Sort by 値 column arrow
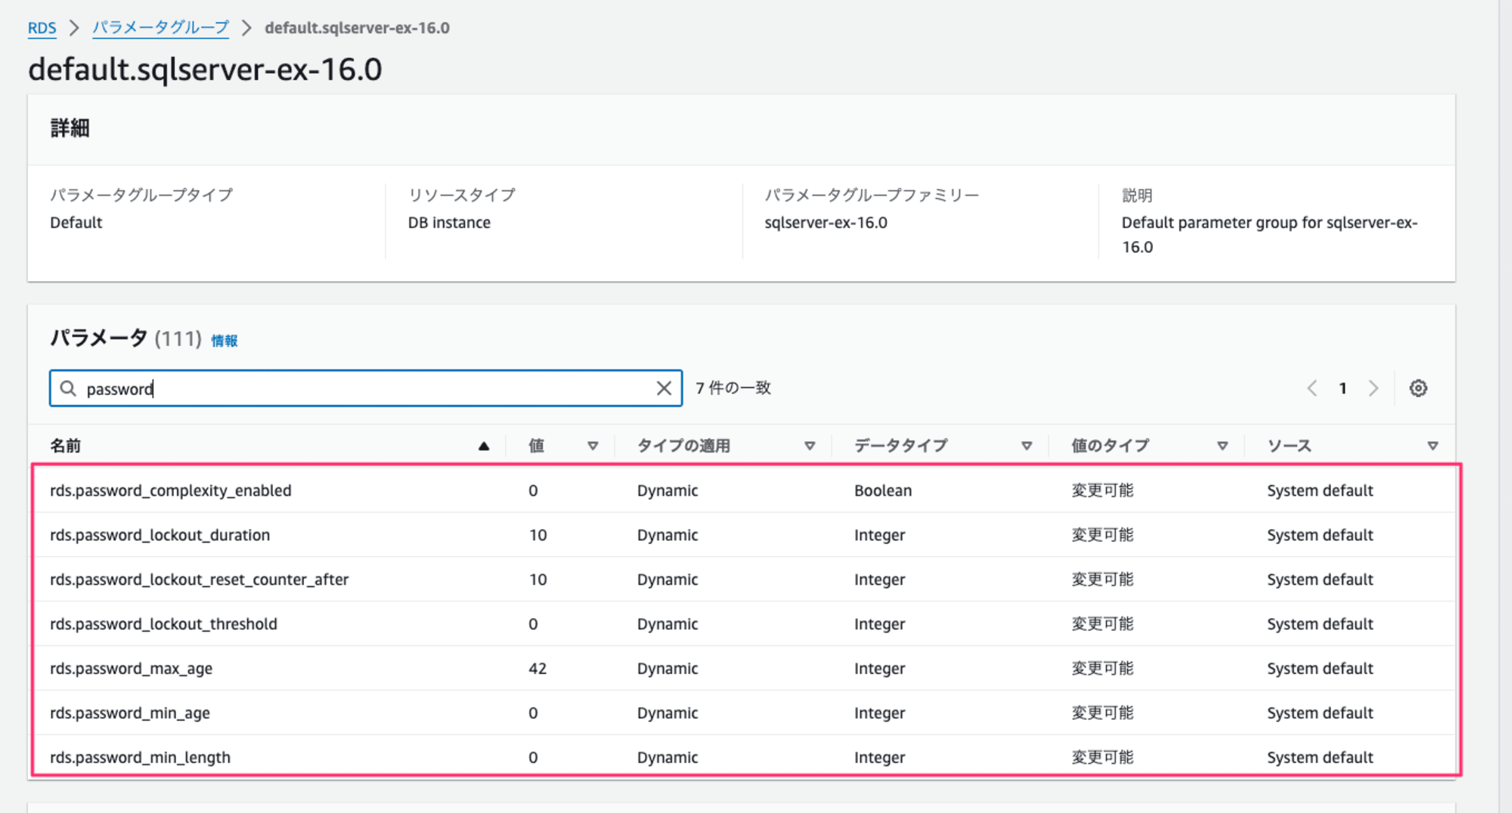The image size is (1512, 813). click(x=593, y=447)
